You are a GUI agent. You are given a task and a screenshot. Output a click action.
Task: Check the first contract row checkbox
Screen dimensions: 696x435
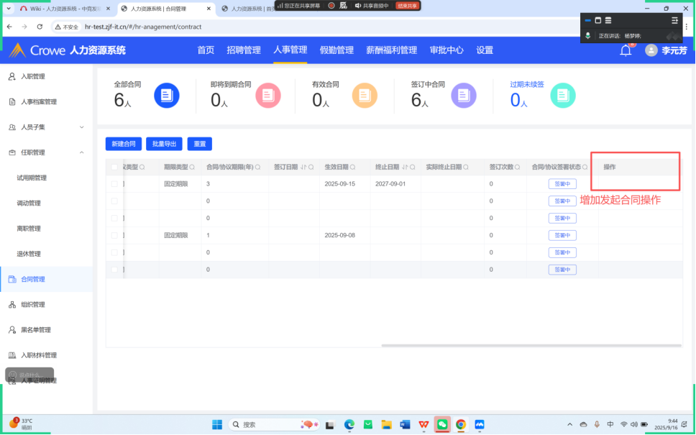[x=114, y=184]
